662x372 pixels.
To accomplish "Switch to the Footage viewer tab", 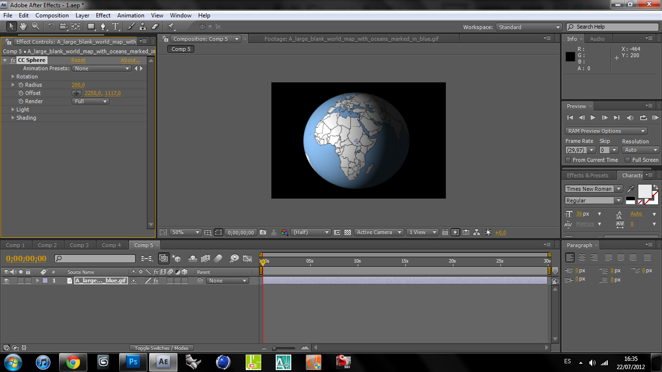I will [351, 39].
